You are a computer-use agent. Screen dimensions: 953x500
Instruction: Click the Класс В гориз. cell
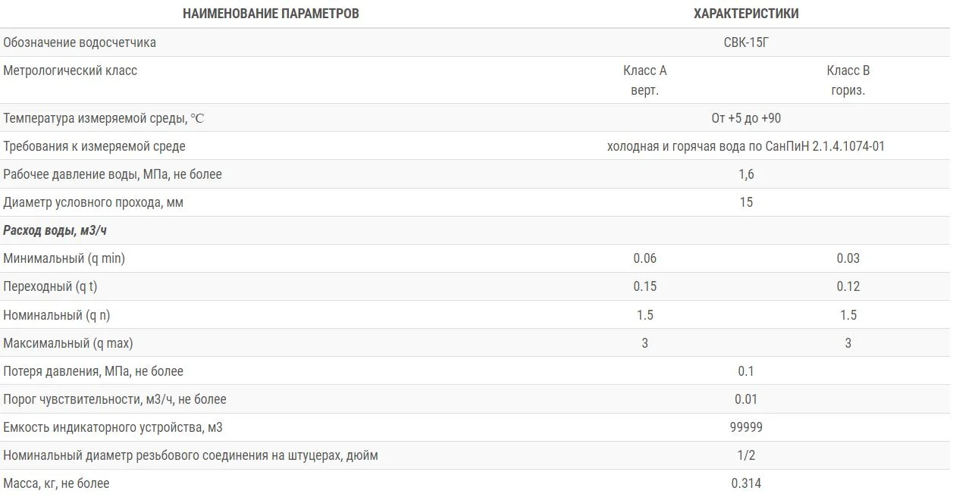848,80
